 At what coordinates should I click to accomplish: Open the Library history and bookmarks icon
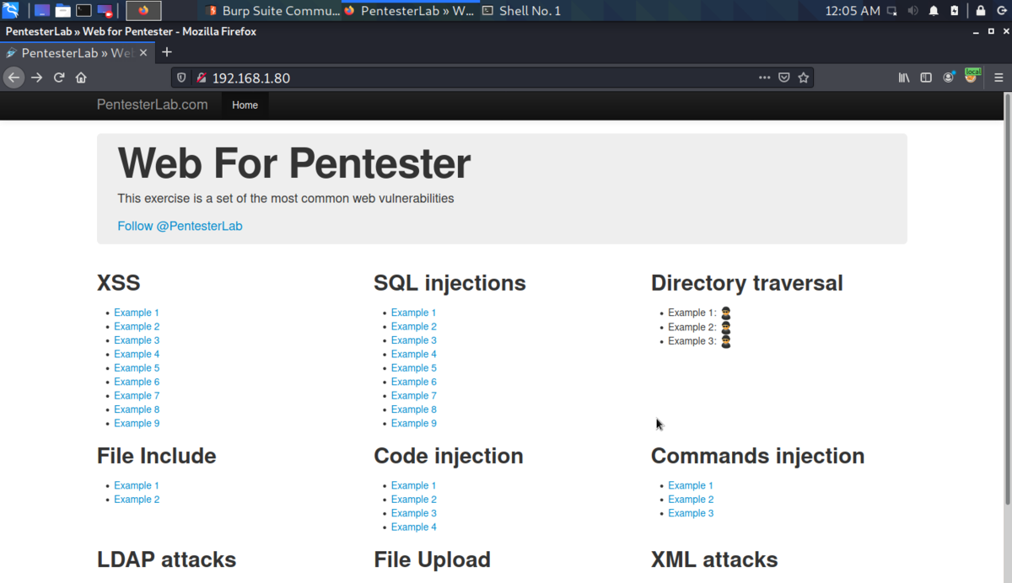pyautogui.click(x=904, y=78)
